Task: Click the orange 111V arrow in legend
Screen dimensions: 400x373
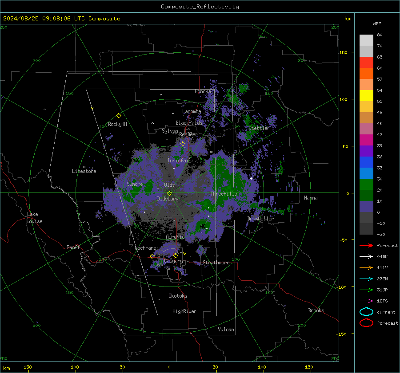Action: click(x=366, y=267)
